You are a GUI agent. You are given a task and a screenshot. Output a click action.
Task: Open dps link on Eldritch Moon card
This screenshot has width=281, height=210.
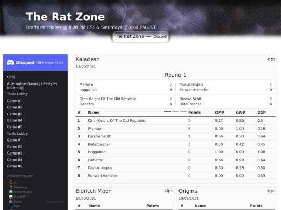pyautogui.click(x=169, y=191)
